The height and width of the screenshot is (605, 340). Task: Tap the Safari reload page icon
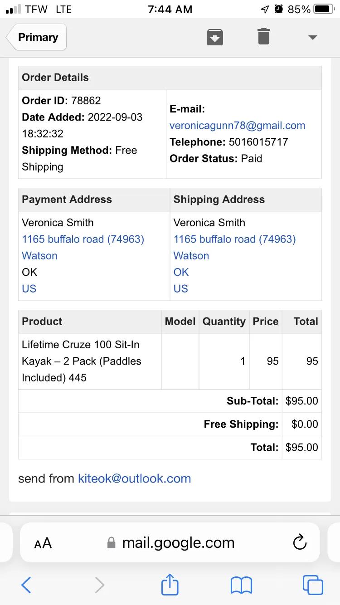point(300,542)
